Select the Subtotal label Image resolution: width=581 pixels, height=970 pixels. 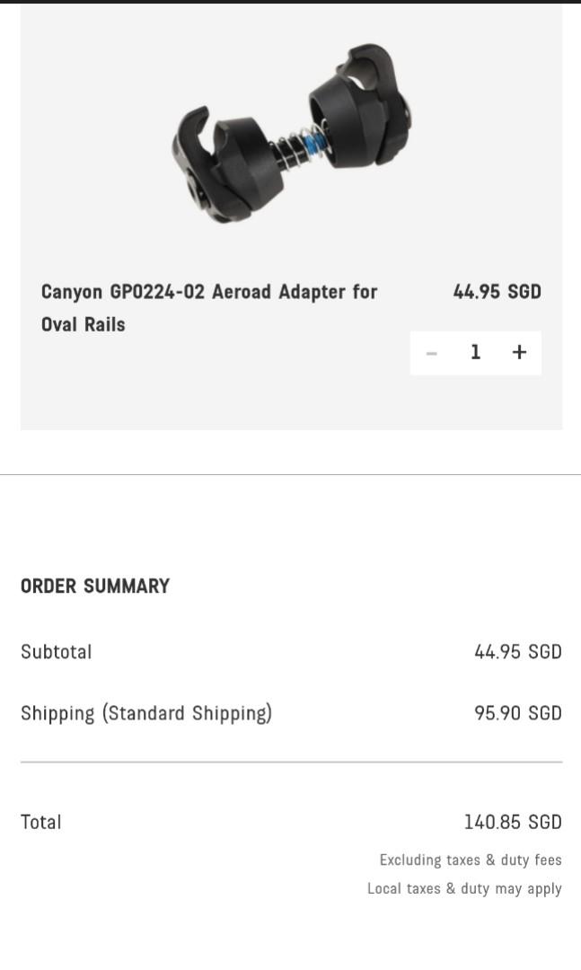click(x=56, y=651)
